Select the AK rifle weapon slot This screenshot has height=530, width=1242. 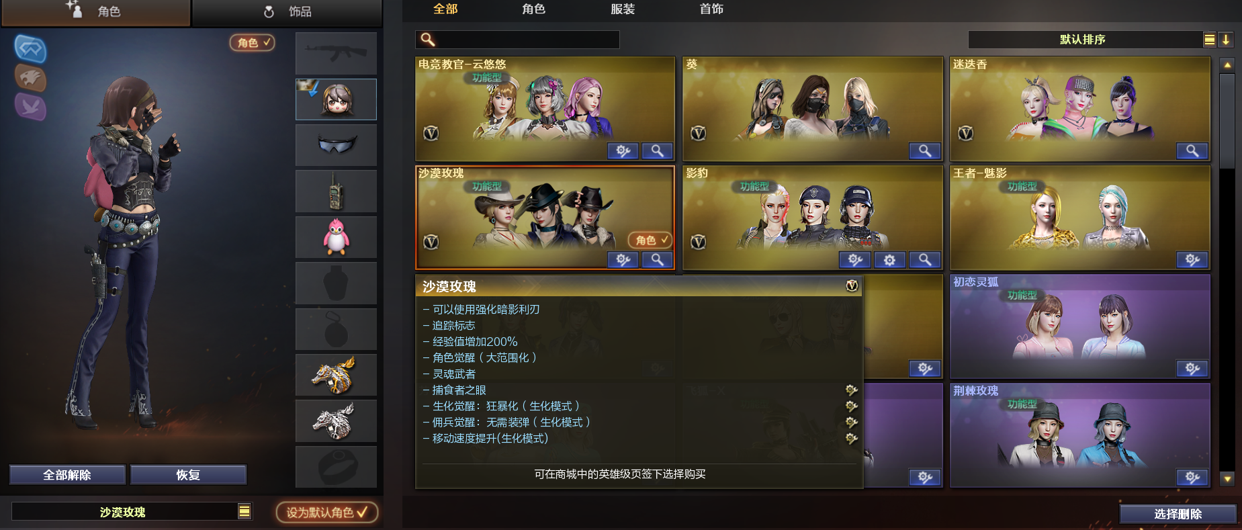(336, 53)
